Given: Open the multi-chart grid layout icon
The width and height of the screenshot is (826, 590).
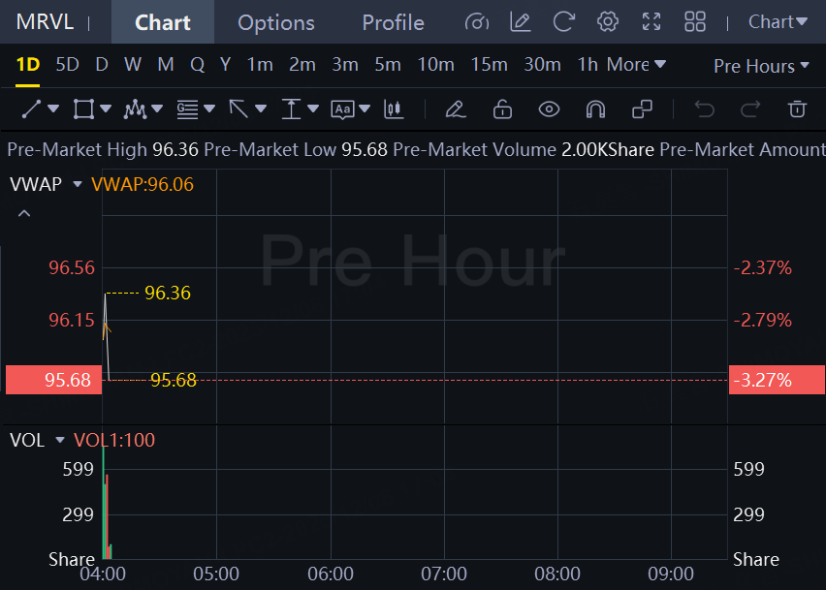Looking at the screenshot, I should pos(695,21).
